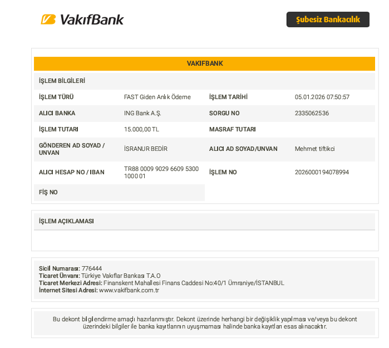Image resolution: width=389 pixels, height=348 pixels.
Task: Click the MASRAF TUTARI label
Action: [232, 129]
